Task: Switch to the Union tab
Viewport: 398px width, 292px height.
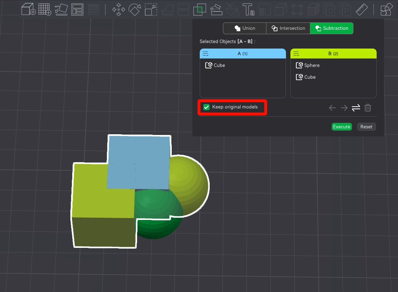Action: pos(245,28)
